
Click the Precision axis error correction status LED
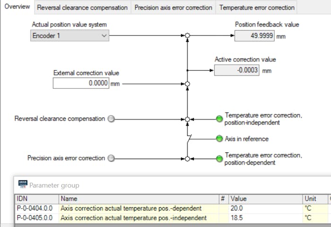[111, 158]
